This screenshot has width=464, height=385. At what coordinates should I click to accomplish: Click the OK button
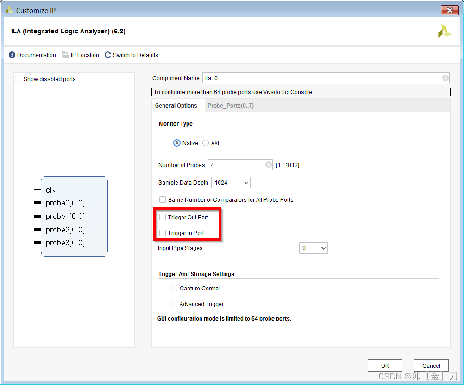coord(385,366)
